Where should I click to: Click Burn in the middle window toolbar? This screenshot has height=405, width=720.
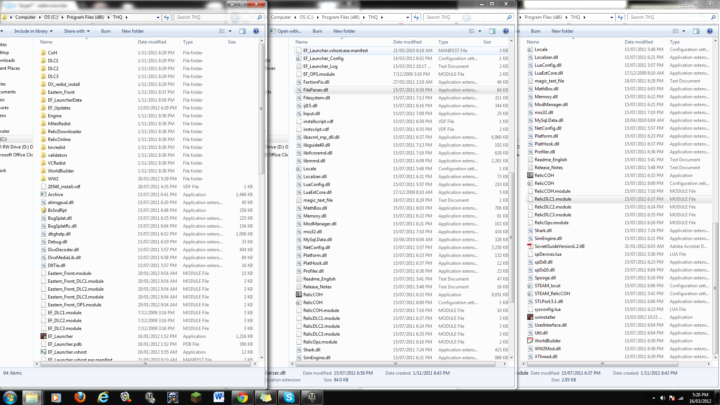point(317,31)
